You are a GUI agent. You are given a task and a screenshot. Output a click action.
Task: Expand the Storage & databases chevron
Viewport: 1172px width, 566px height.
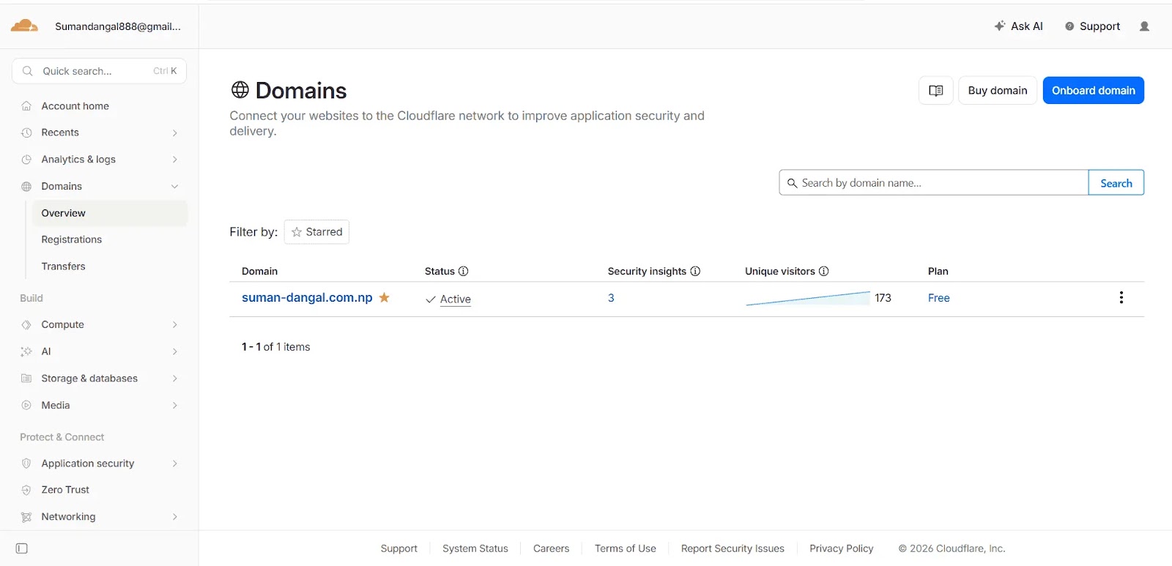[174, 379]
